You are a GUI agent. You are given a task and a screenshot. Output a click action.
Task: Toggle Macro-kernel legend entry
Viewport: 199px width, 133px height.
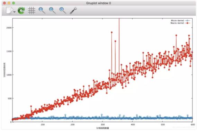(x=180, y=23)
